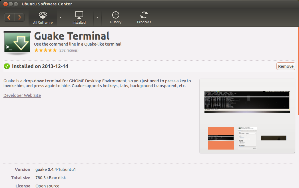Screen dimensions: 299x188
Task: Show the Installed software view
Action: 79,18
